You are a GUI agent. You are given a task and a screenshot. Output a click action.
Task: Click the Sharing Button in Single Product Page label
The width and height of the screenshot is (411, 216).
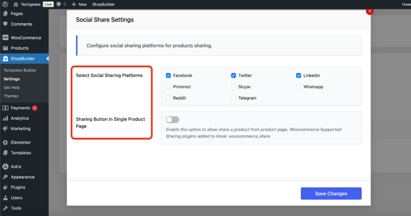point(110,123)
